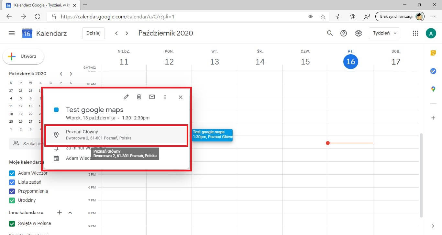Screen dimensions: 442x235
Task: Open event options three-dot menu
Action: (x=165, y=97)
